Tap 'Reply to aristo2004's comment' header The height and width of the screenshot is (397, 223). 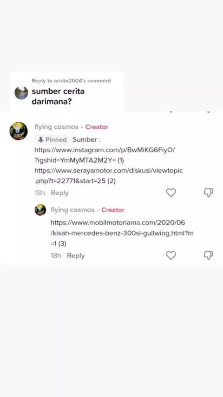click(72, 81)
